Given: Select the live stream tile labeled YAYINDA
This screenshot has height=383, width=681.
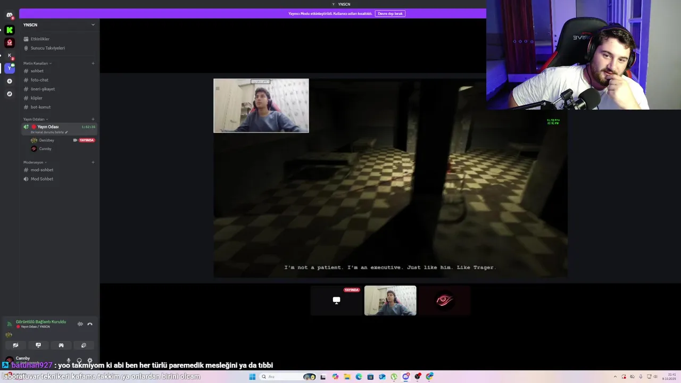Looking at the screenshot, I should 336,301.
